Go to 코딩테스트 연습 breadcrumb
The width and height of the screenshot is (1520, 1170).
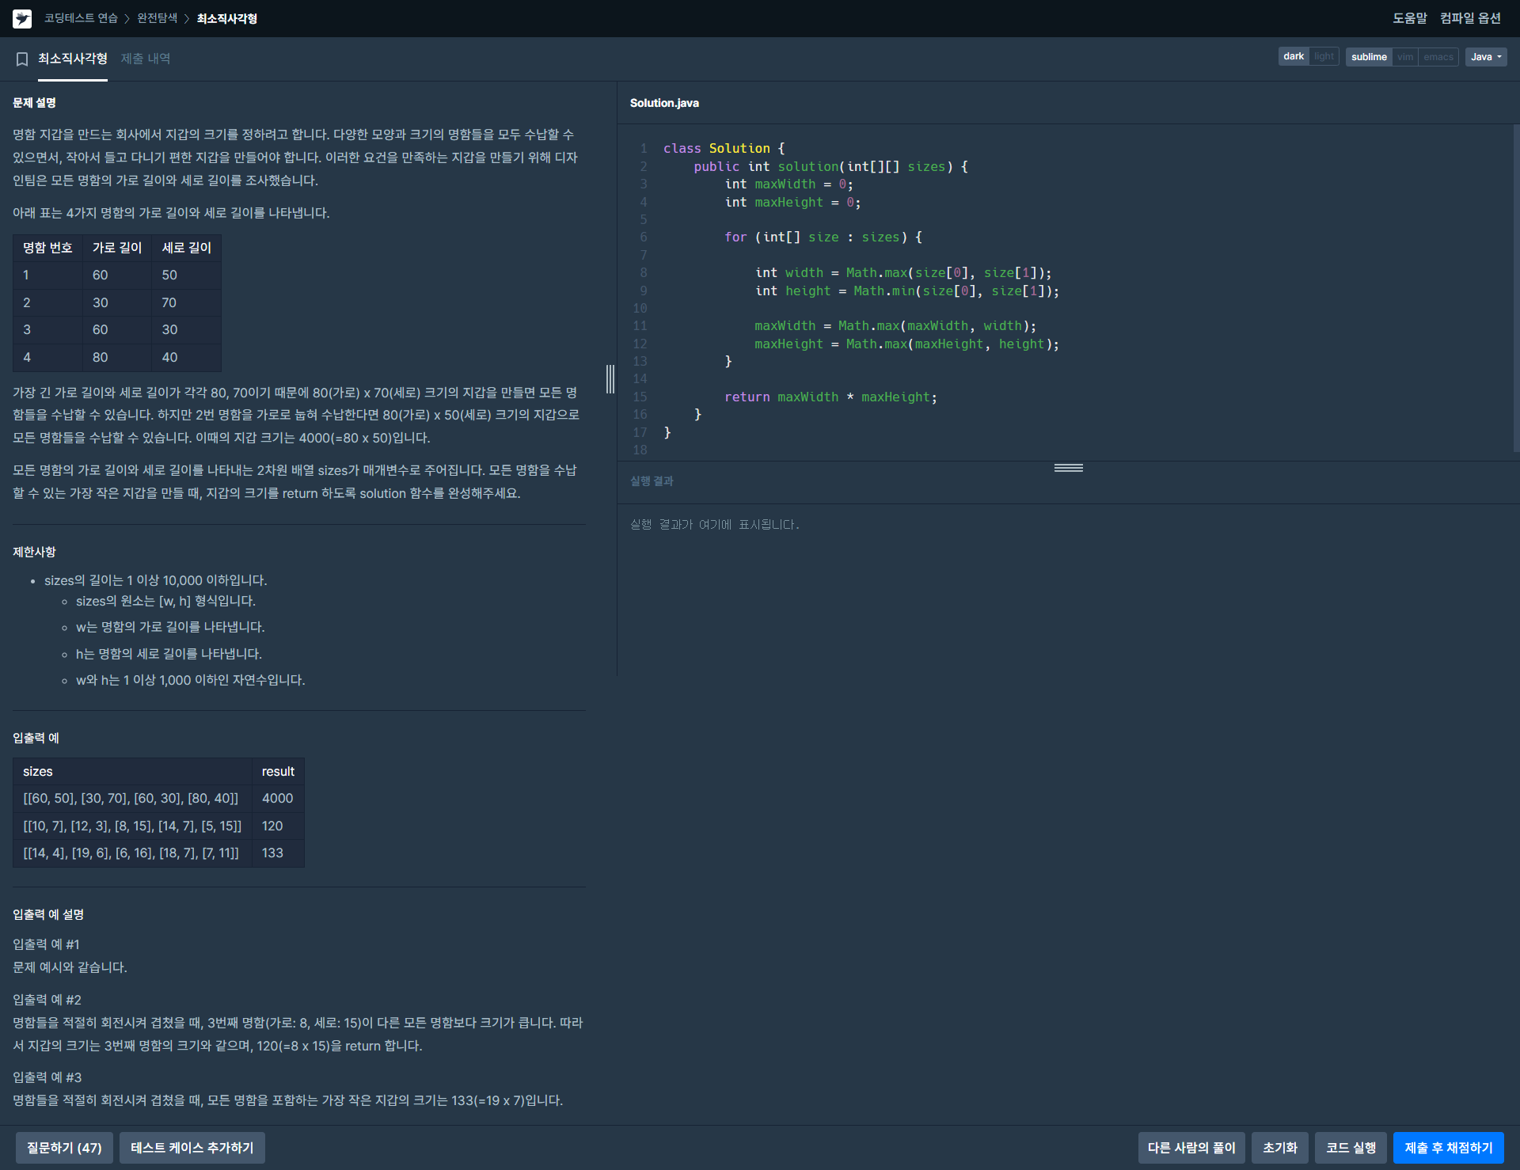(x=81, y=18)
